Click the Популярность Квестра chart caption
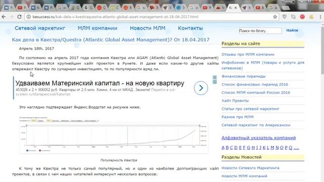 118,160
